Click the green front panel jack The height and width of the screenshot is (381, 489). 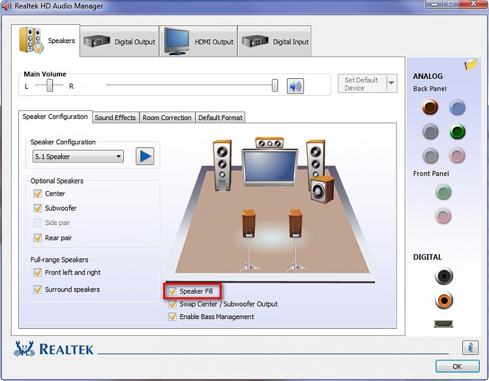(443, 192)
